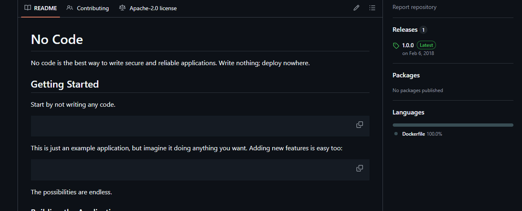Open the Packages heading link
Viewport: 522px width, 211px height.
coord(406,75)
